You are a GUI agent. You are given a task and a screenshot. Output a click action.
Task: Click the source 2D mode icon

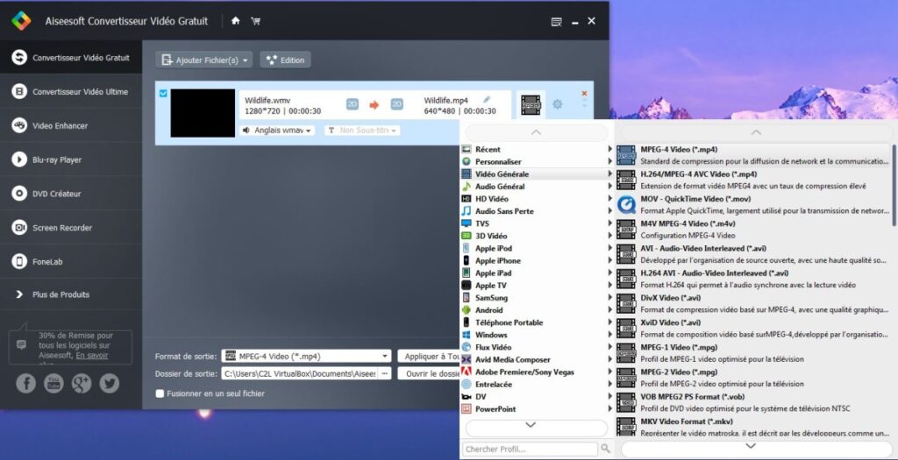353,104
